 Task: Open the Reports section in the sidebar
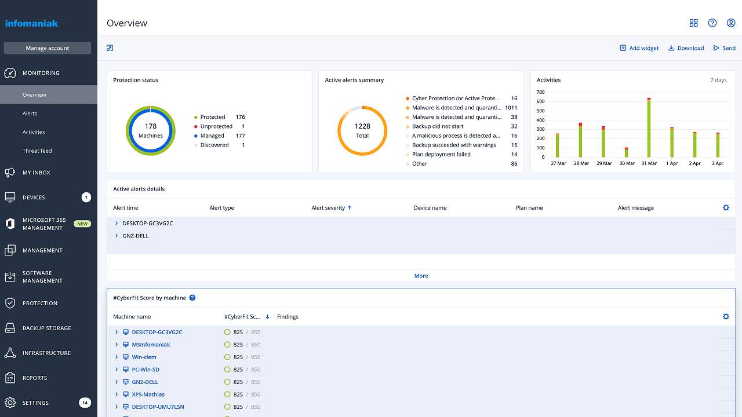pyautogui.click(x=34, y=378)
